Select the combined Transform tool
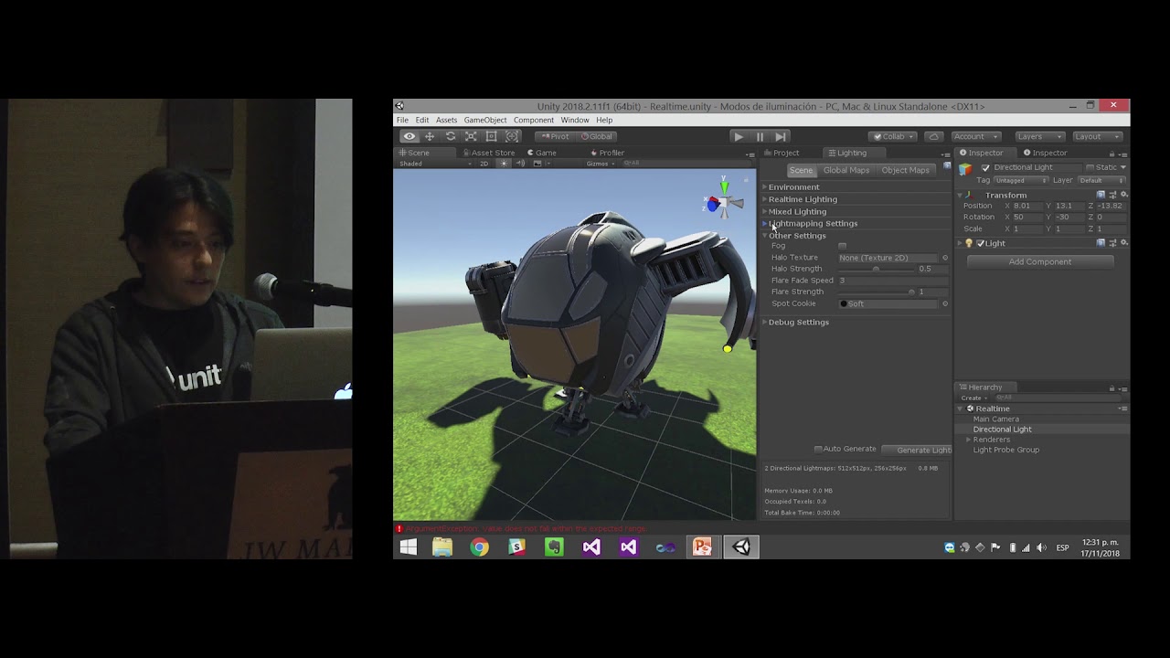 pos(512,136)
